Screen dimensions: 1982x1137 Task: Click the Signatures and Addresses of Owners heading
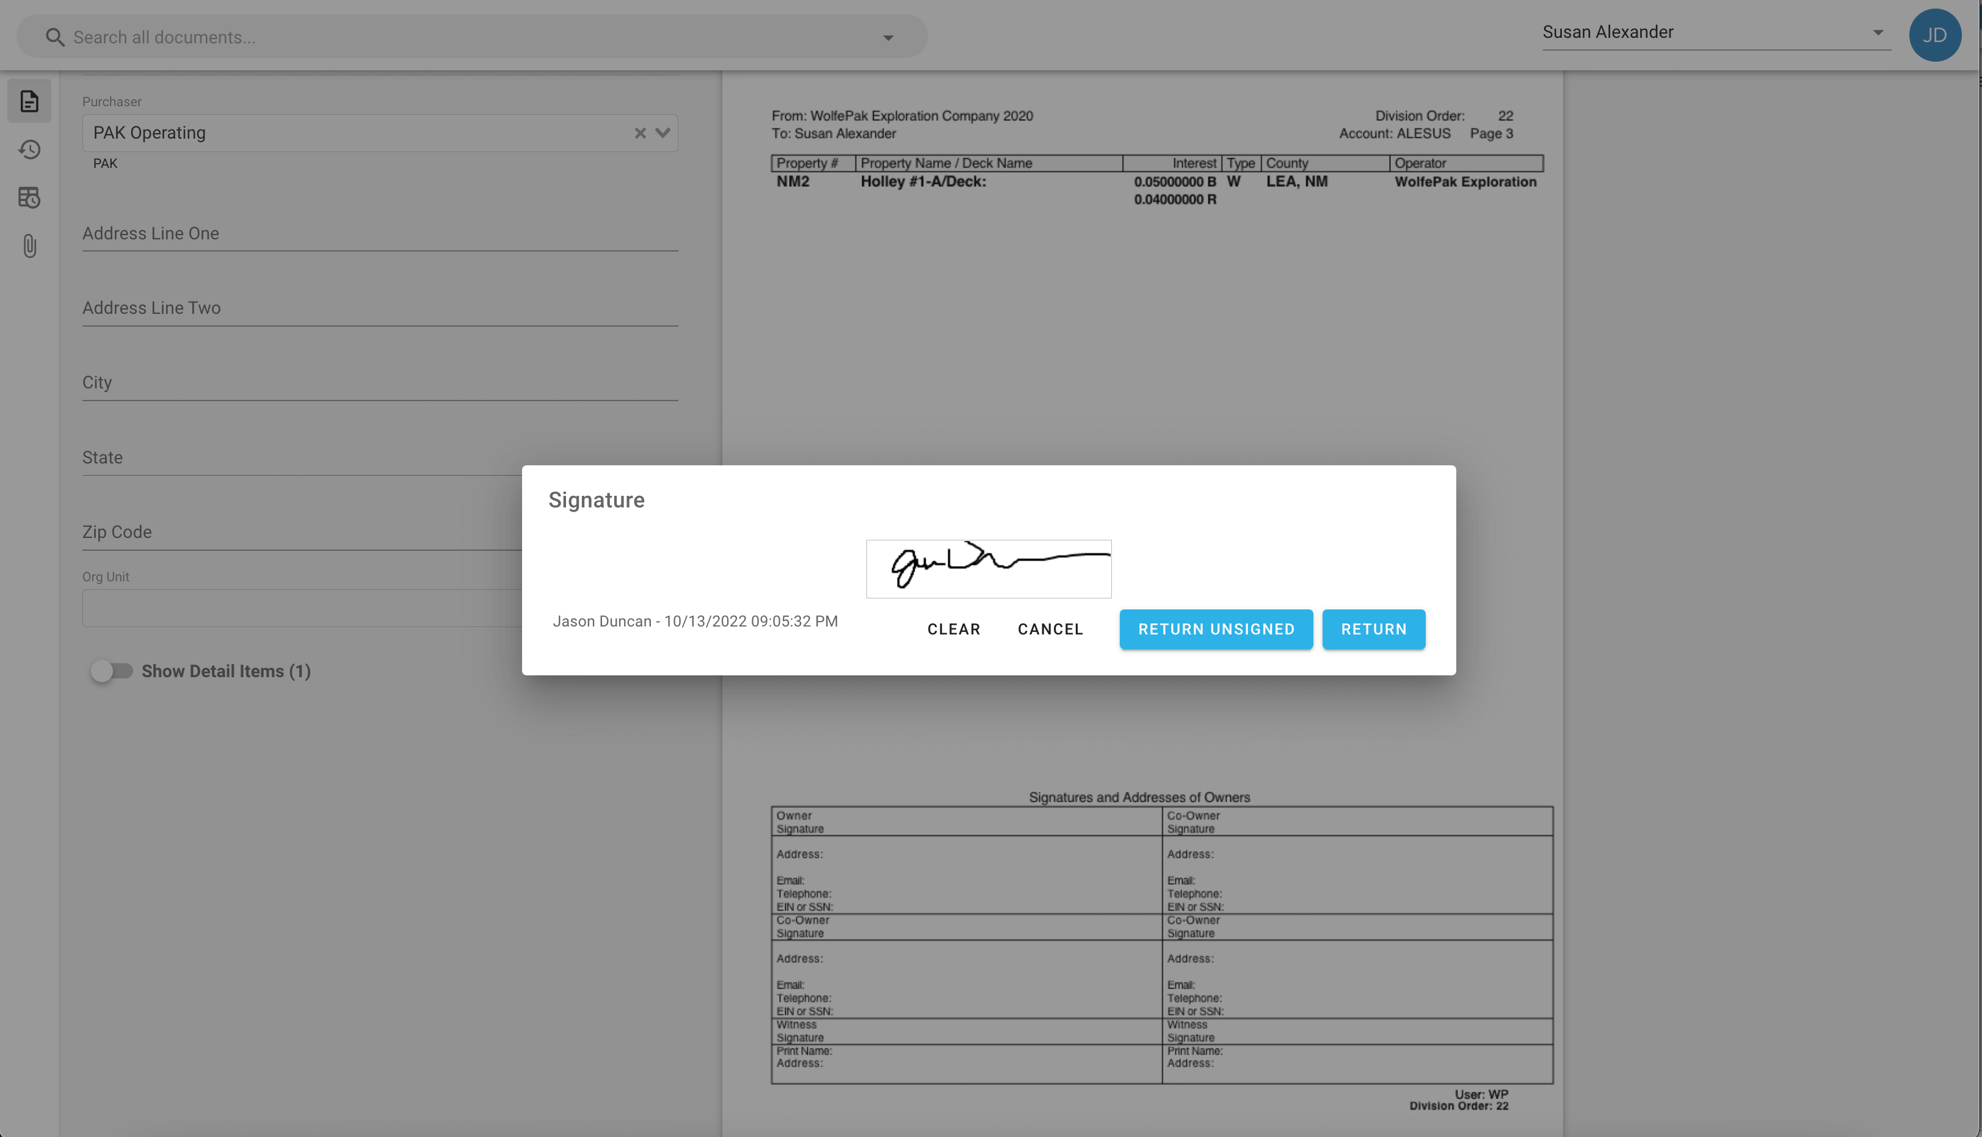pyautogui.click(x=1139, y=796)
